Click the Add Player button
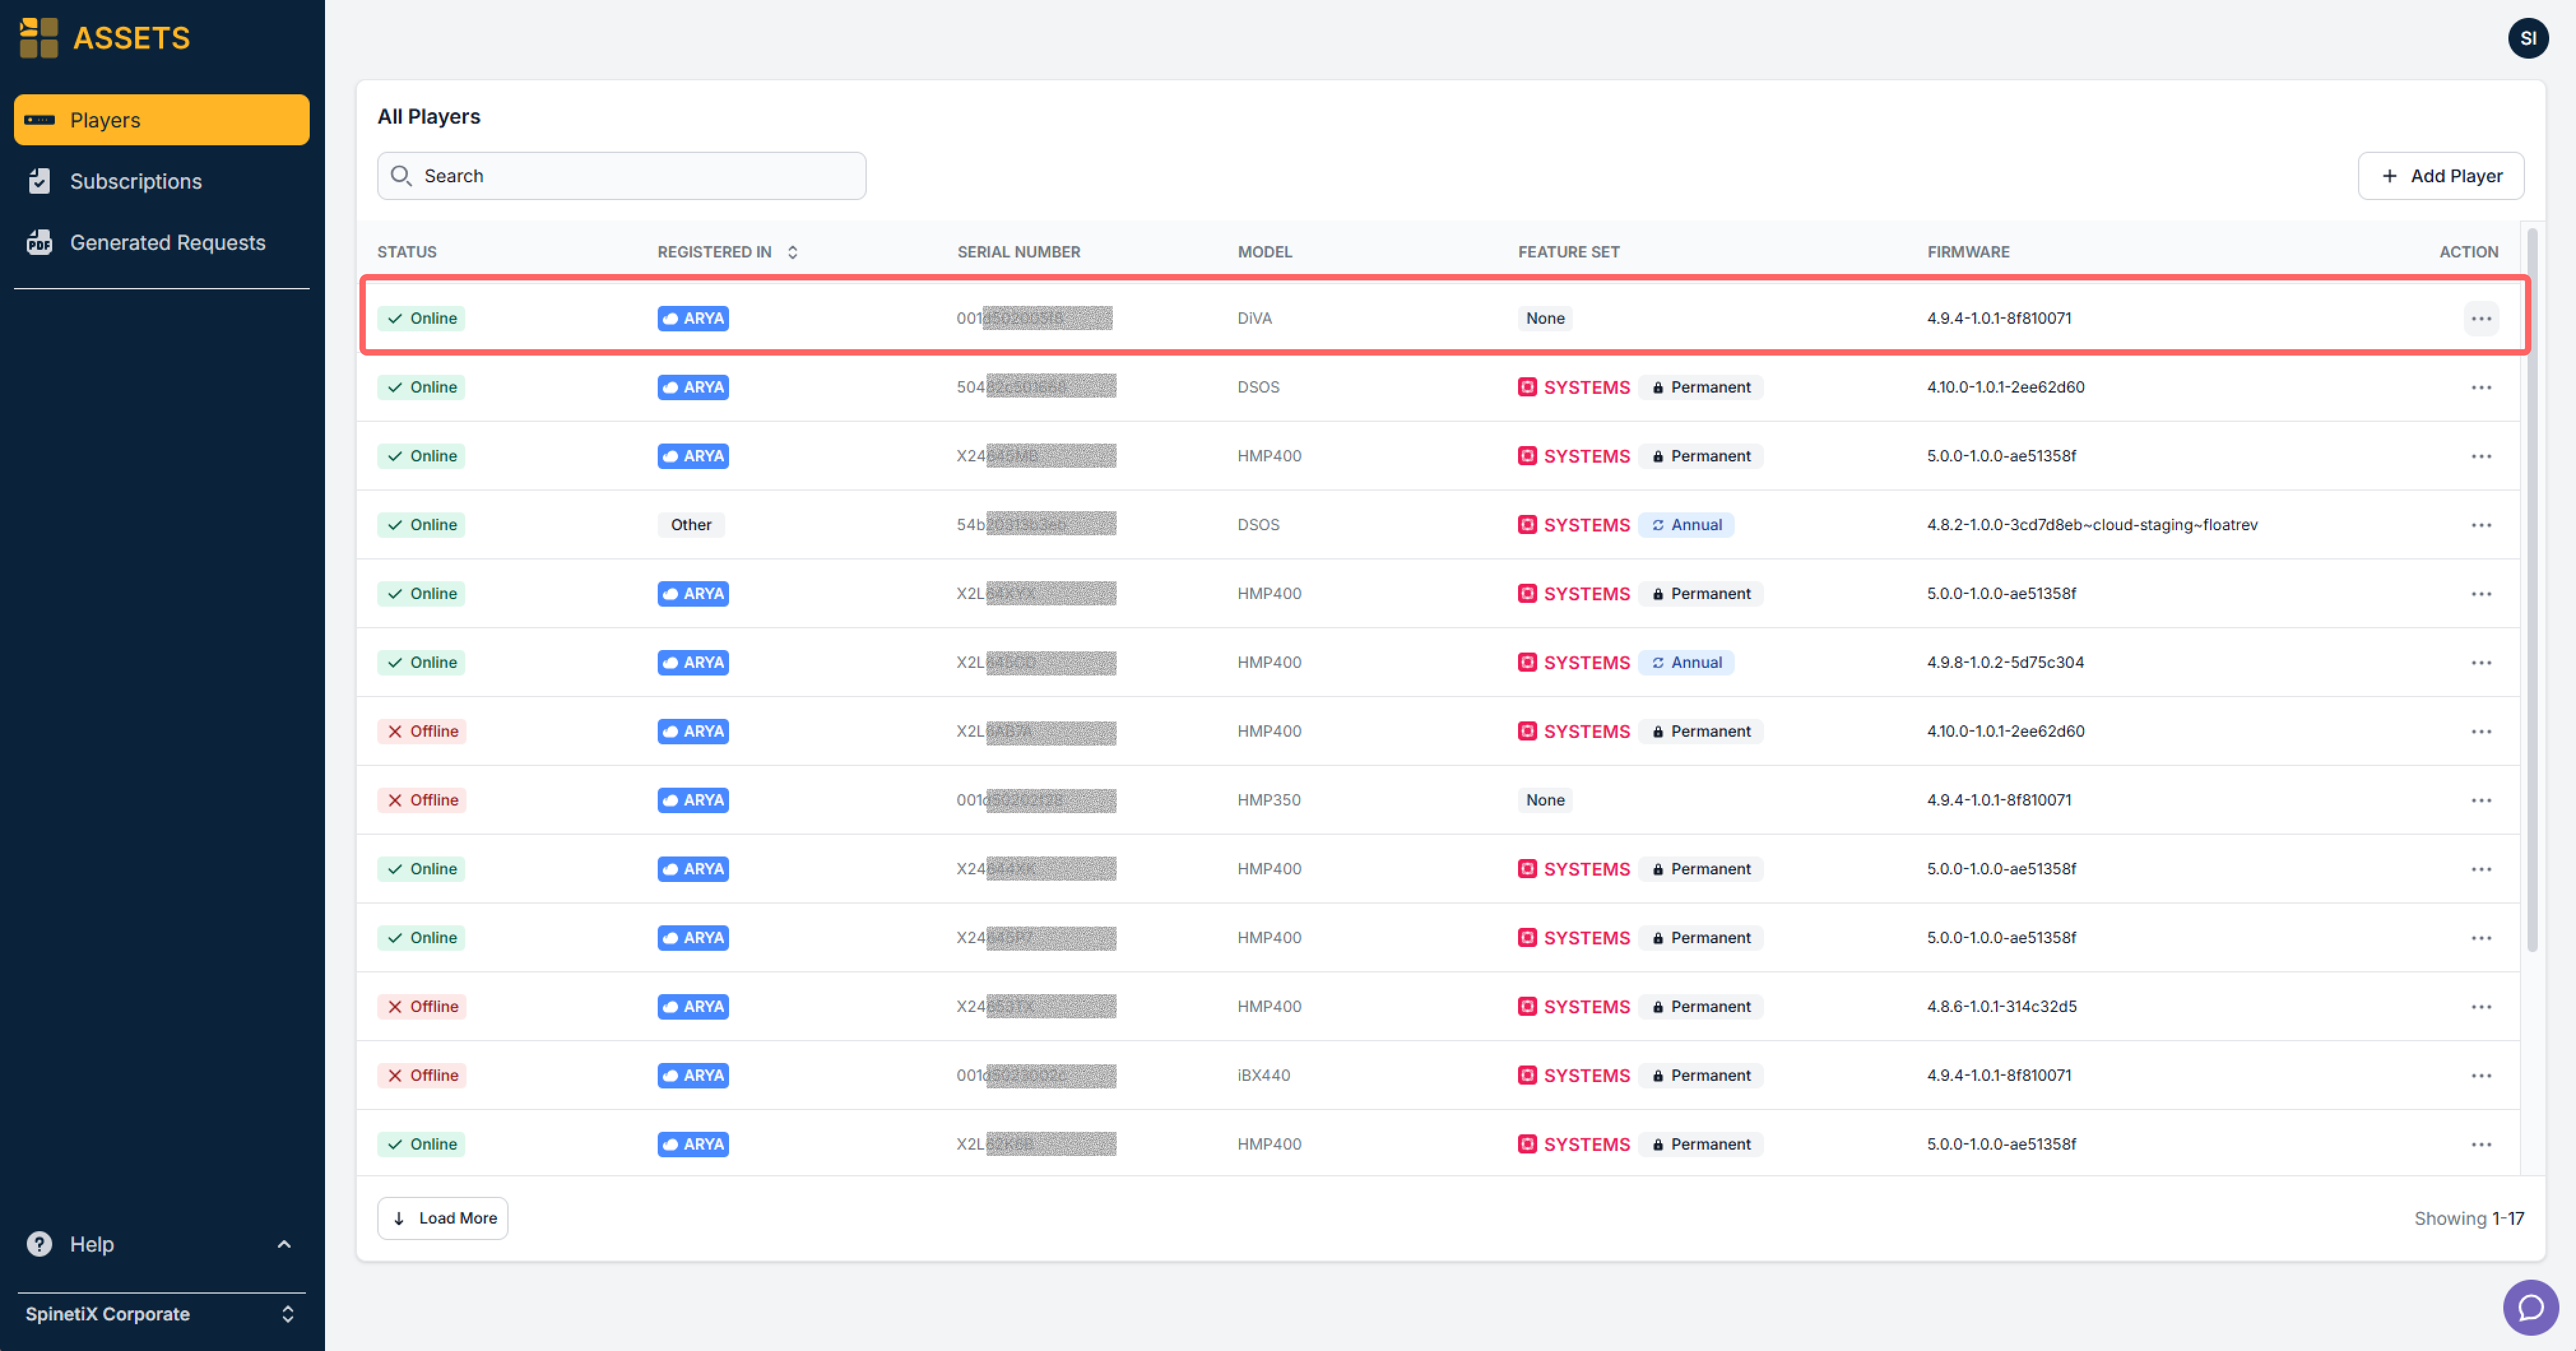This screenshot has height=1351, width=2576. (2441, 176)
